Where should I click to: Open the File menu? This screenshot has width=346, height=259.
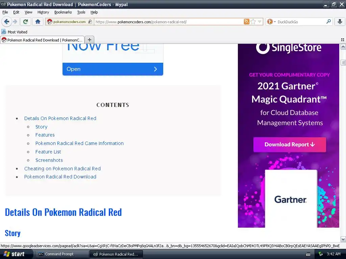(5, 12)
